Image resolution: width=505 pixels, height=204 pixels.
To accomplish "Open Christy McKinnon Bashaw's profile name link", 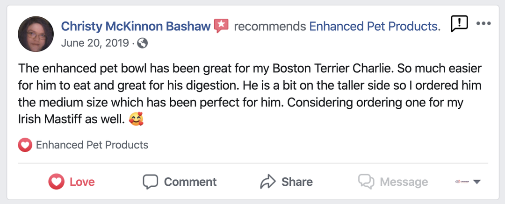I will pyautogui.click(x=136, y=26).
